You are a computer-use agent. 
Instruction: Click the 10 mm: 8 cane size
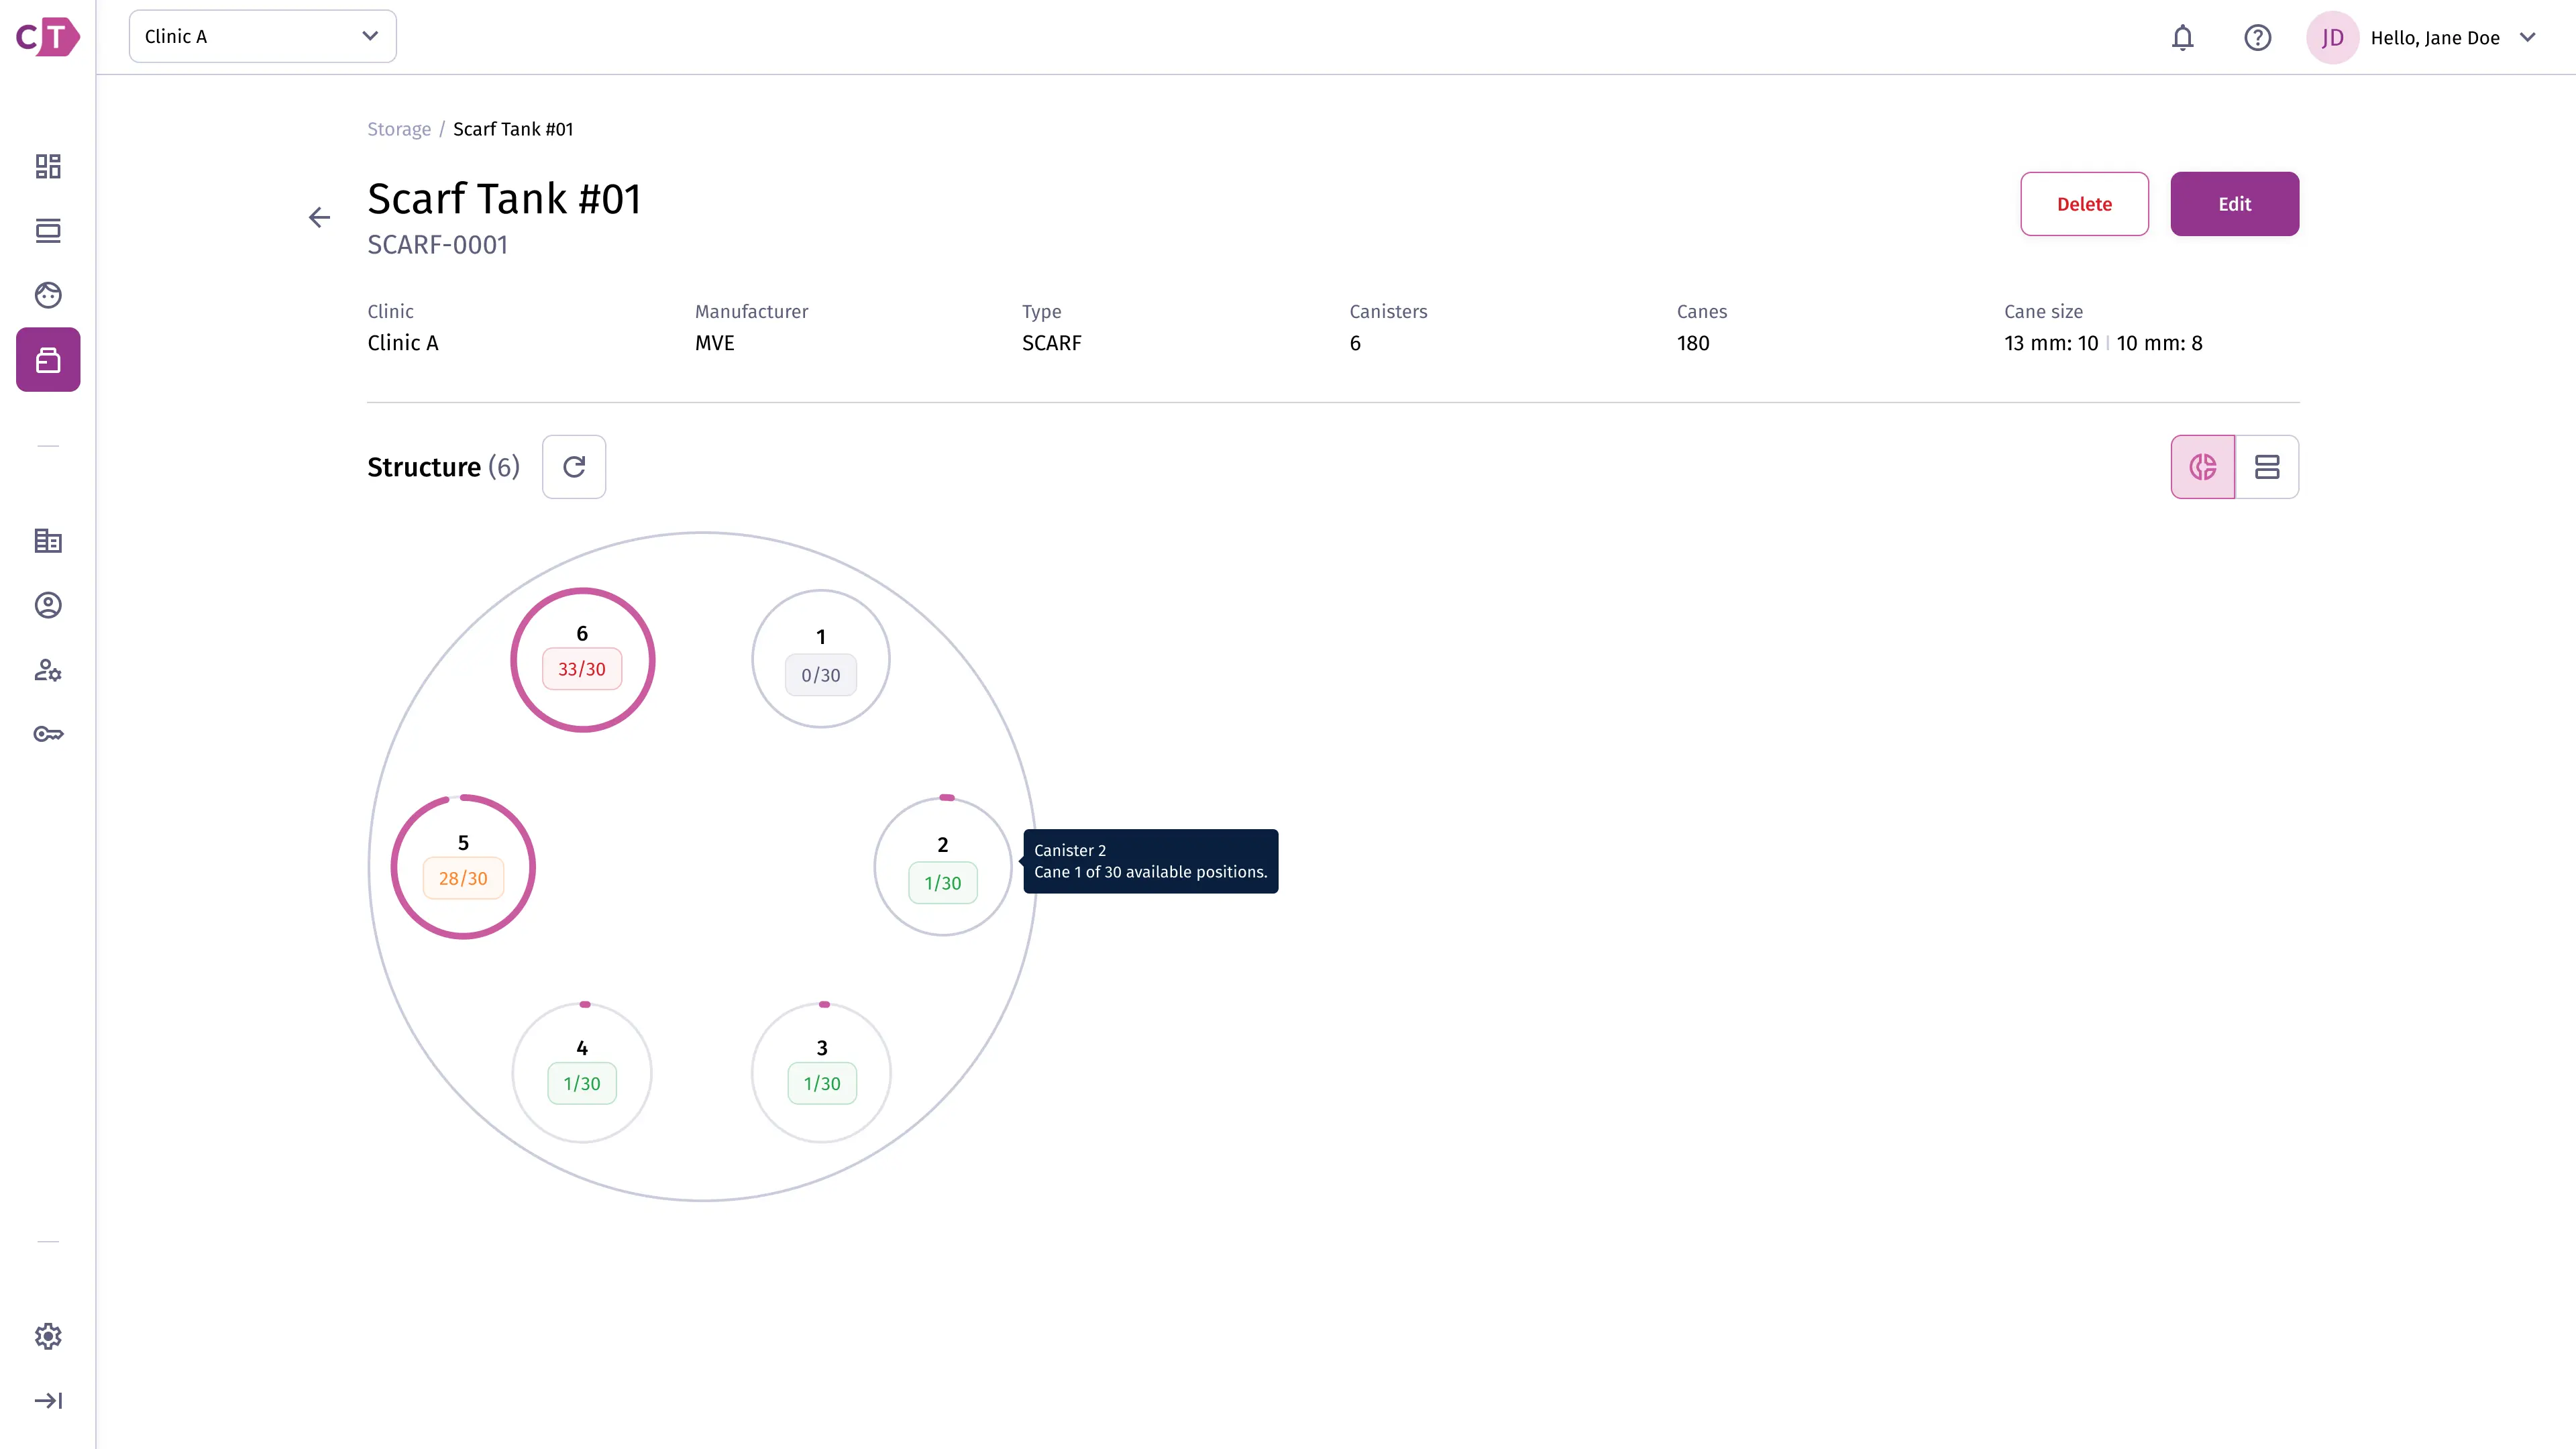[2159, 343]
